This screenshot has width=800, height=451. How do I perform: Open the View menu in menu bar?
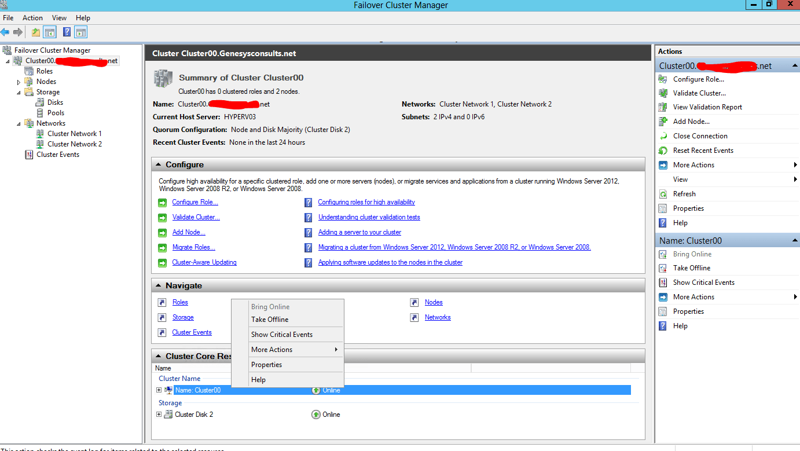pyautogui.click(x=59, y=18)
